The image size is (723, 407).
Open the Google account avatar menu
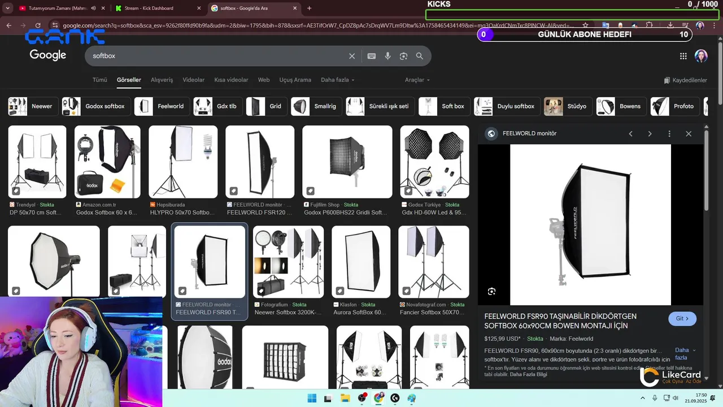[701, 56]
